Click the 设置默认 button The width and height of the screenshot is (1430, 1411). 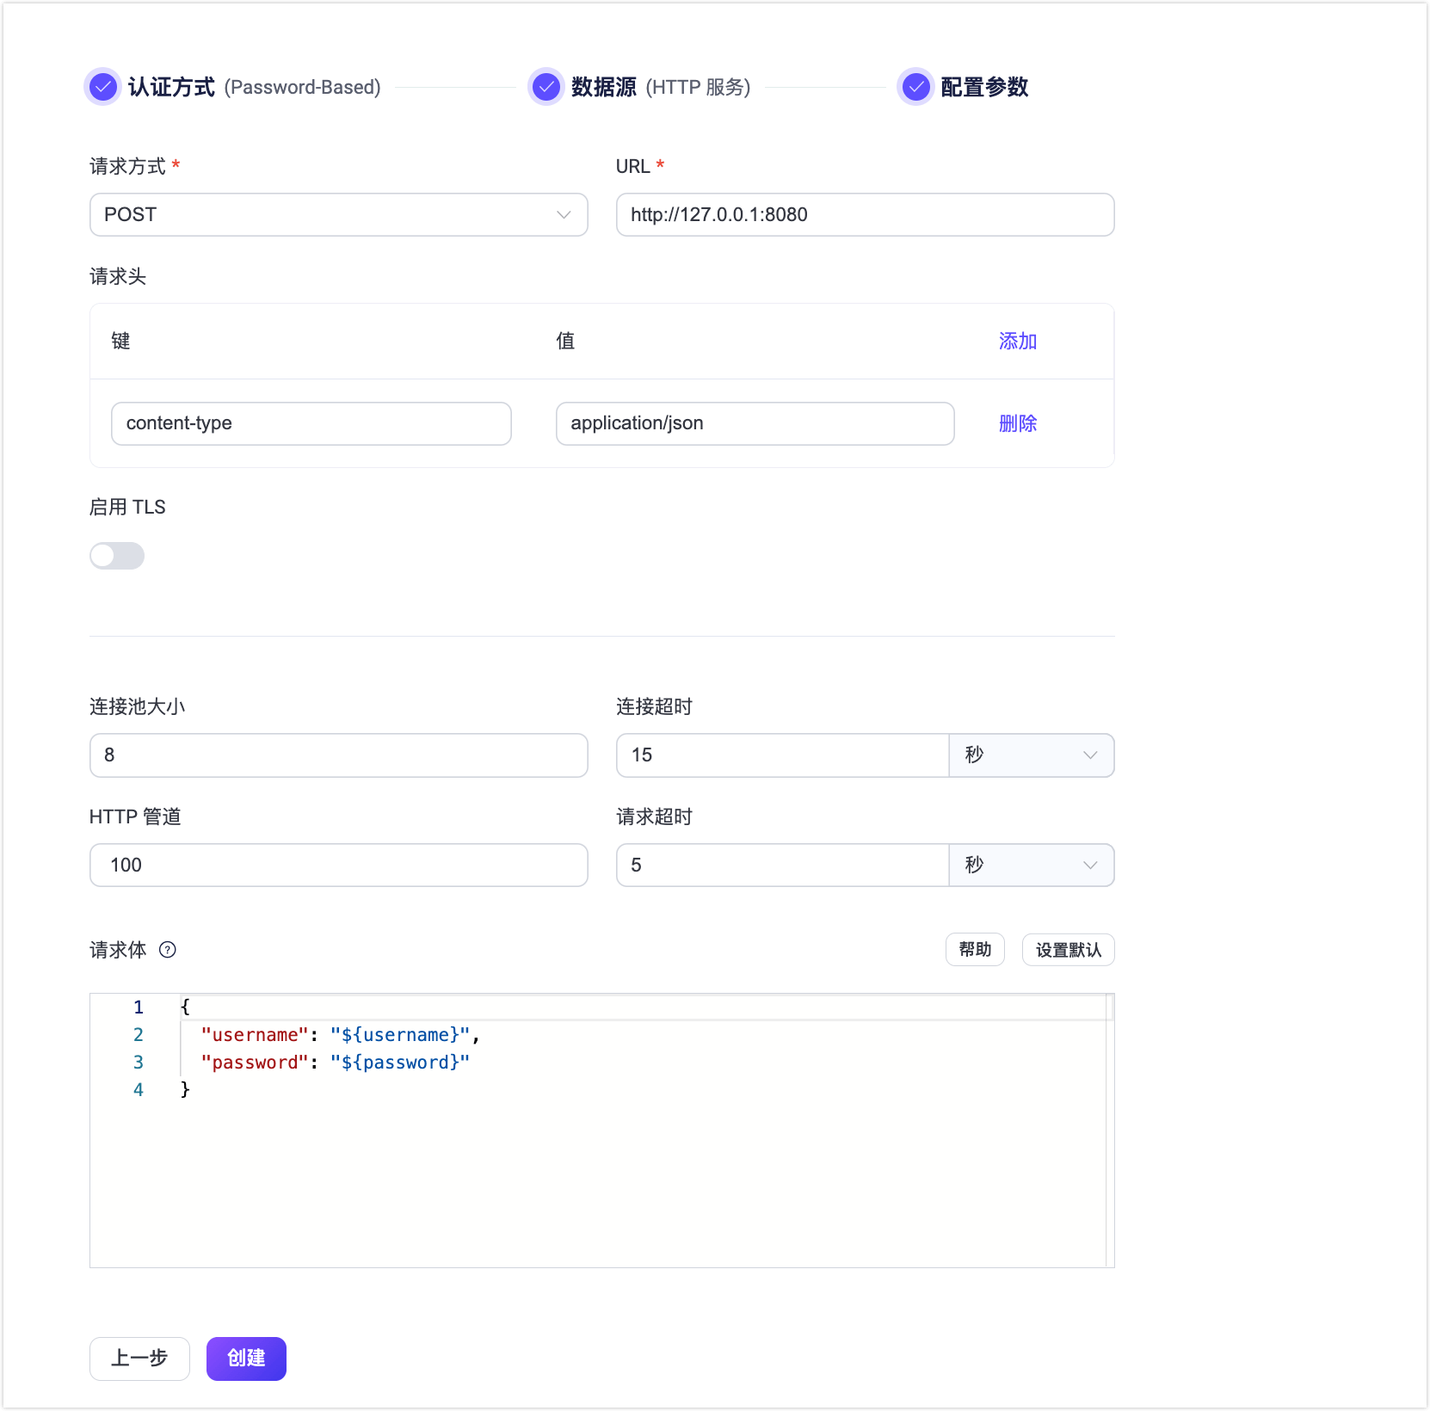click(x=1067, y=949)
